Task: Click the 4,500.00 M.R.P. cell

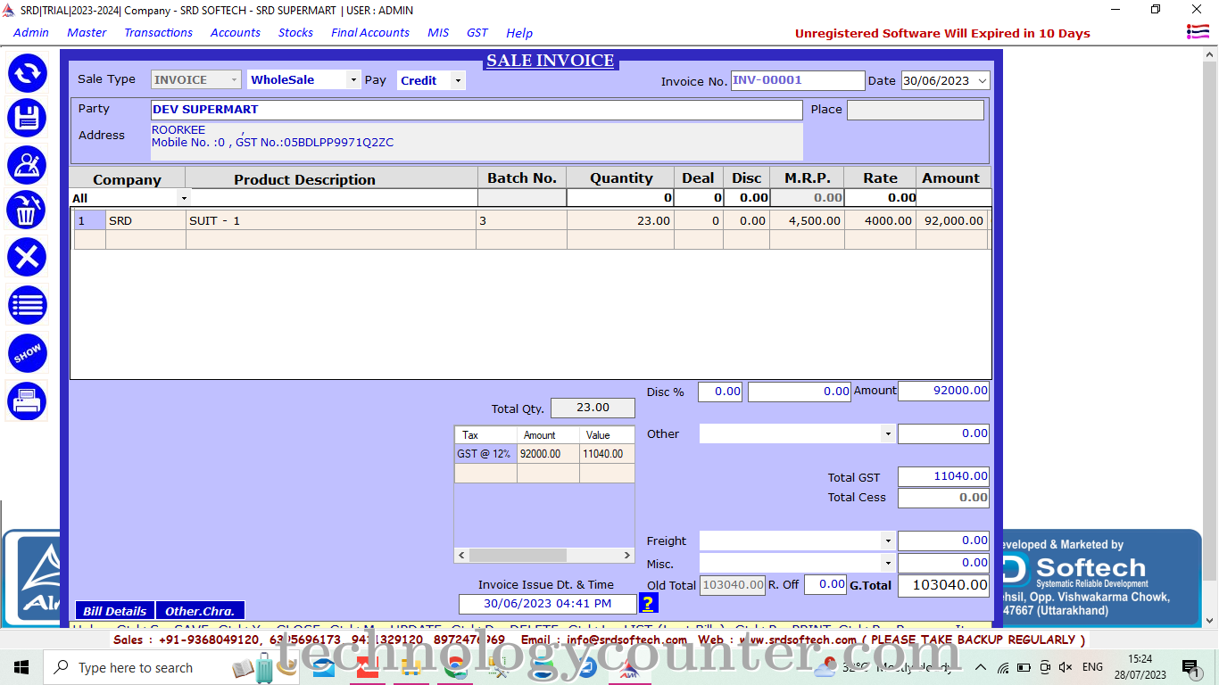Action: tap(807, 220)
